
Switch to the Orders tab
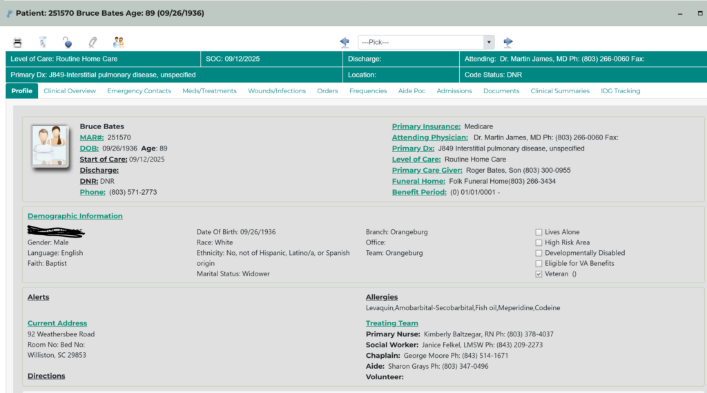327,90
